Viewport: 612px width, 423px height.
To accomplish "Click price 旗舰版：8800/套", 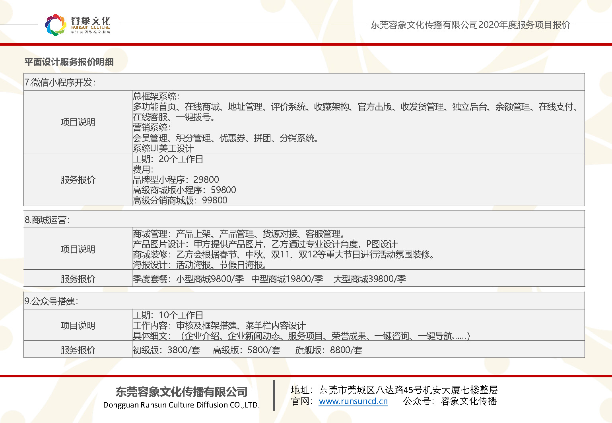I will [x=329, y=350].
